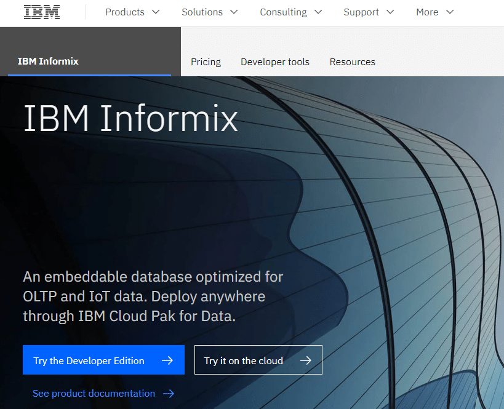504x409 pixels.
Task: Open the Products menu
Action: click(125, 12)
